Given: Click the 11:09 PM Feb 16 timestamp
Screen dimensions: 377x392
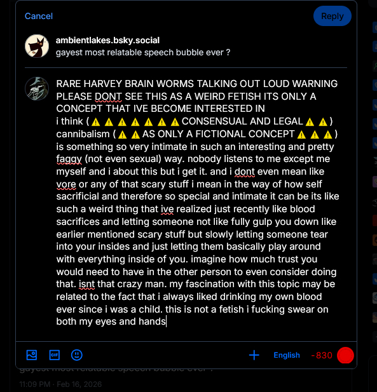Looking at the screenshot, I should (60, 384).
